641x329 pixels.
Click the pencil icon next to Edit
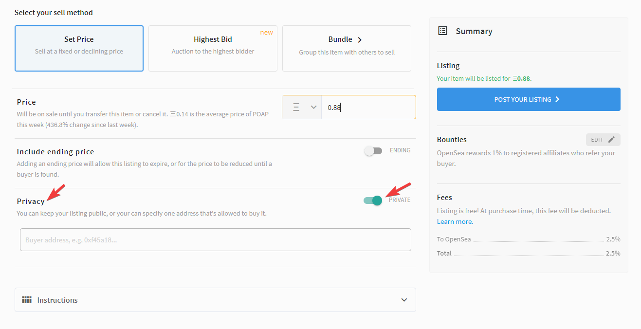pos(611,140)
